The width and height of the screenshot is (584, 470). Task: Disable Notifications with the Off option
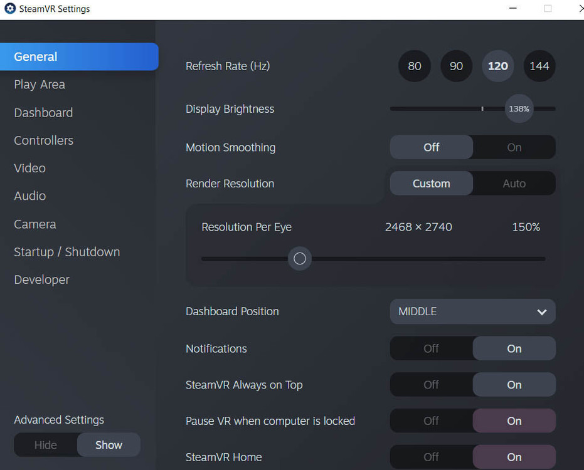[x=432, y=348]
